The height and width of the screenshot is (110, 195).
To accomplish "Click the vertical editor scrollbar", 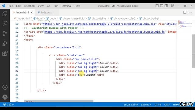I will coord(193,51).
